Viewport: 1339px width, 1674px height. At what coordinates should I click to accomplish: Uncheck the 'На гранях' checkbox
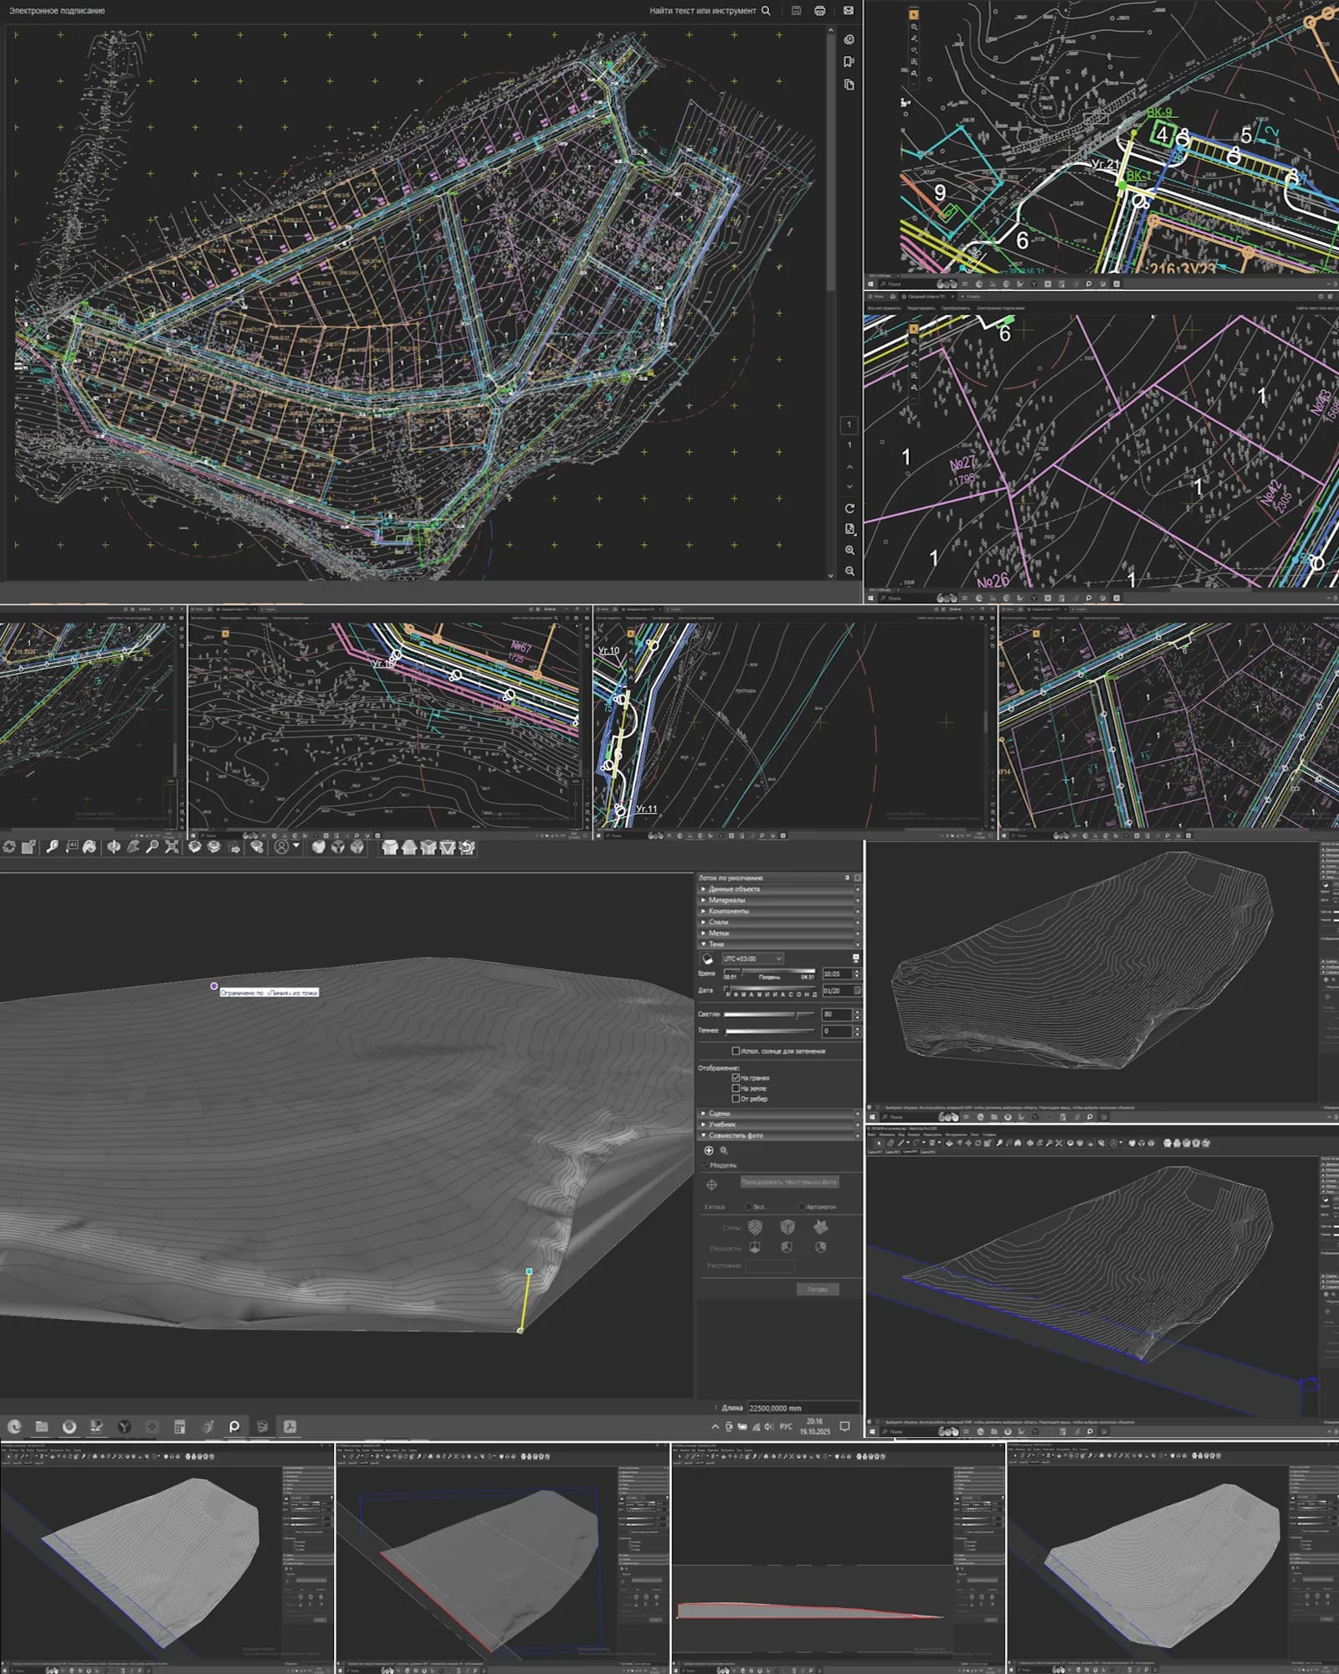(x=736, y=1077)
